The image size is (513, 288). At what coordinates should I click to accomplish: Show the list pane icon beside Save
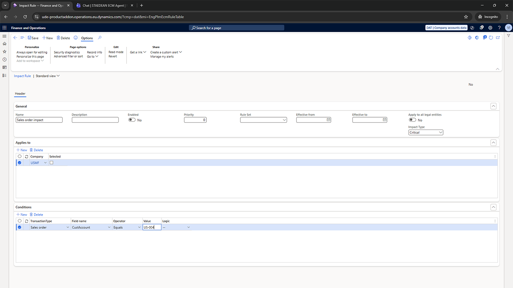22,38
